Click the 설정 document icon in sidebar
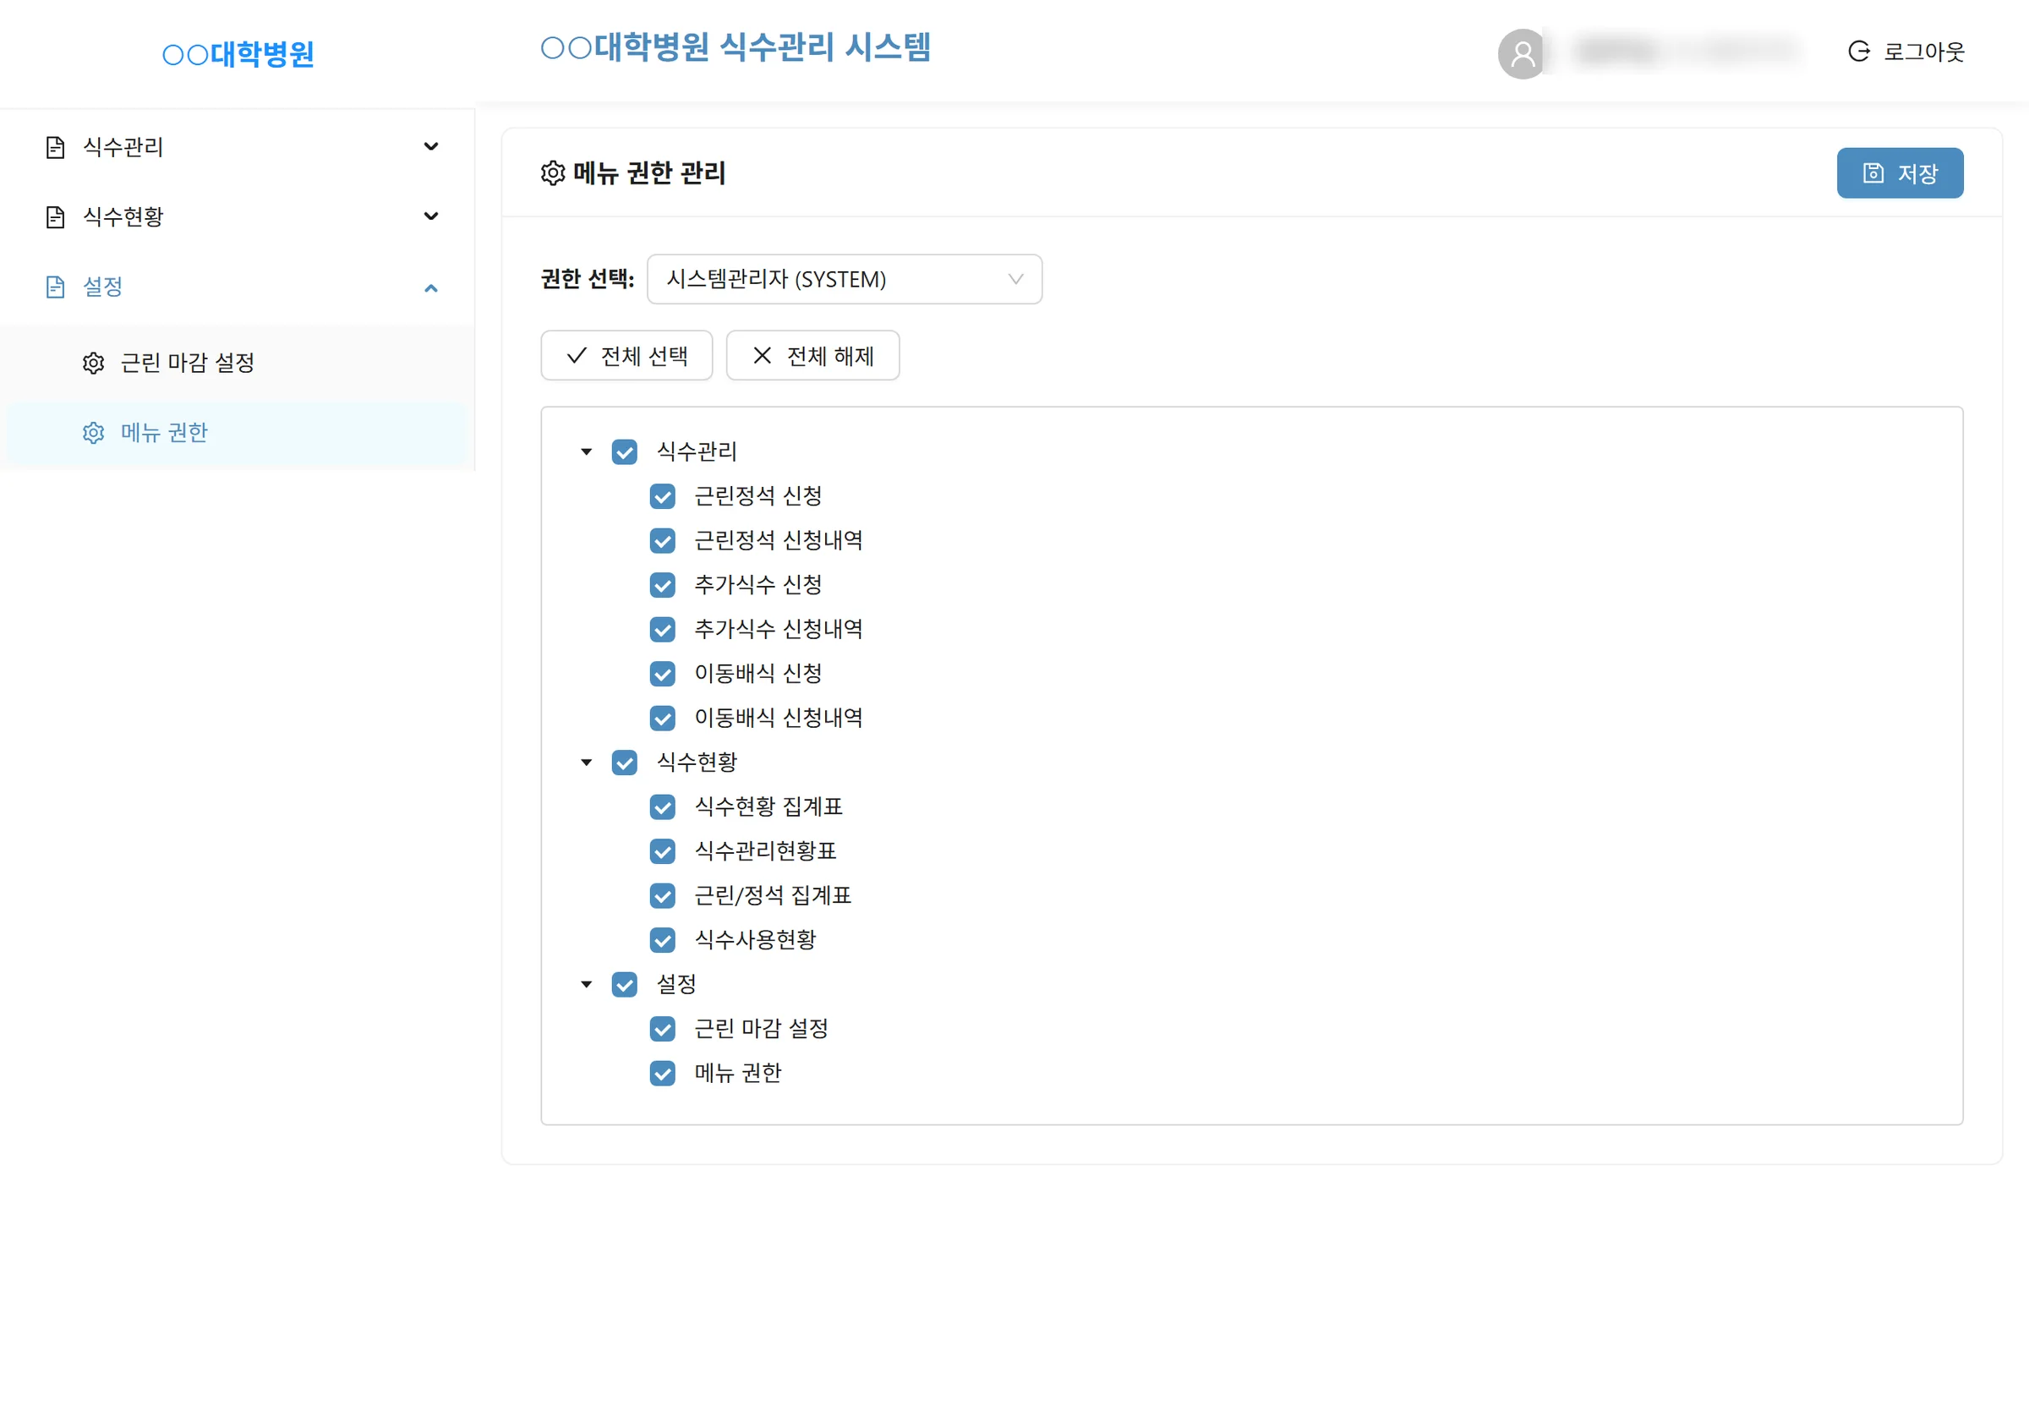 point(55,287)
